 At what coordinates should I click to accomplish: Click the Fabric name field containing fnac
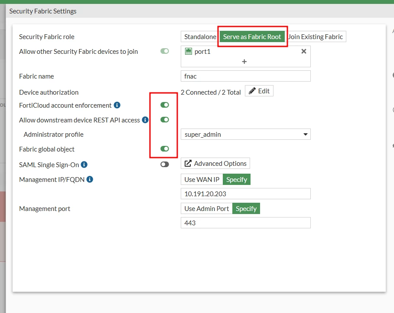(245, 76)
